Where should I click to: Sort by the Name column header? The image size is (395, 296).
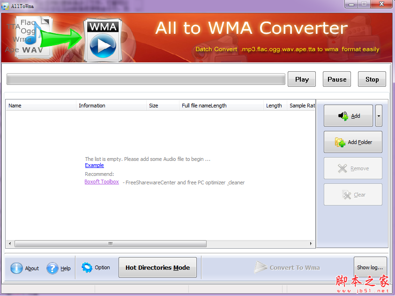click(41, 106)
